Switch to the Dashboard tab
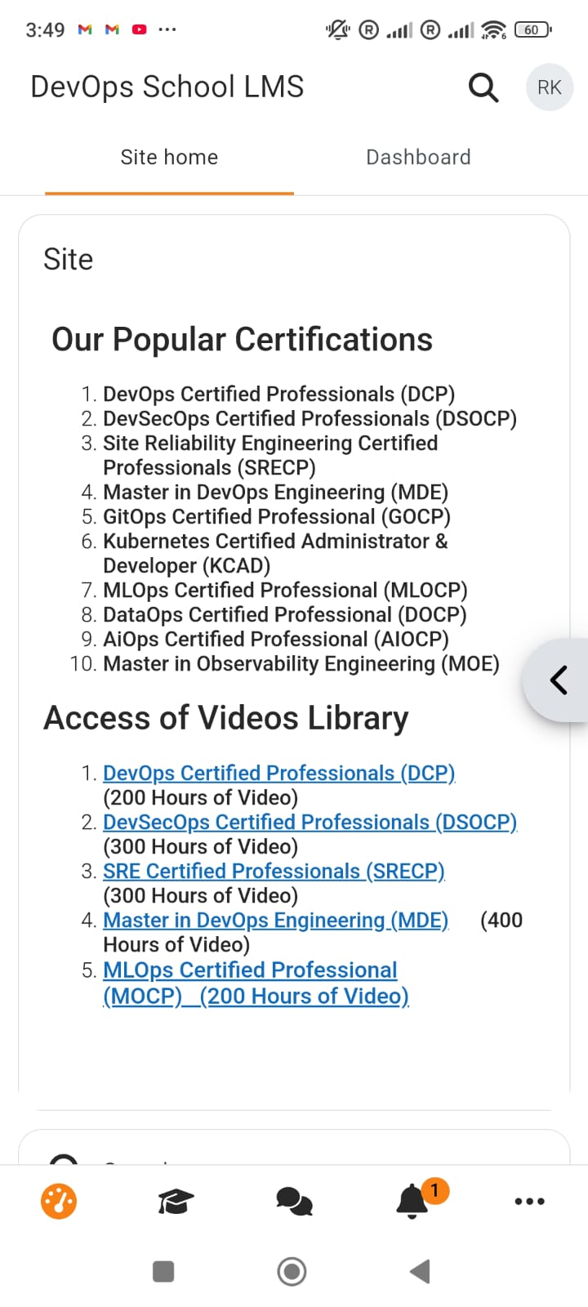This screenshot has width=588, height=1307. [418, 157]
